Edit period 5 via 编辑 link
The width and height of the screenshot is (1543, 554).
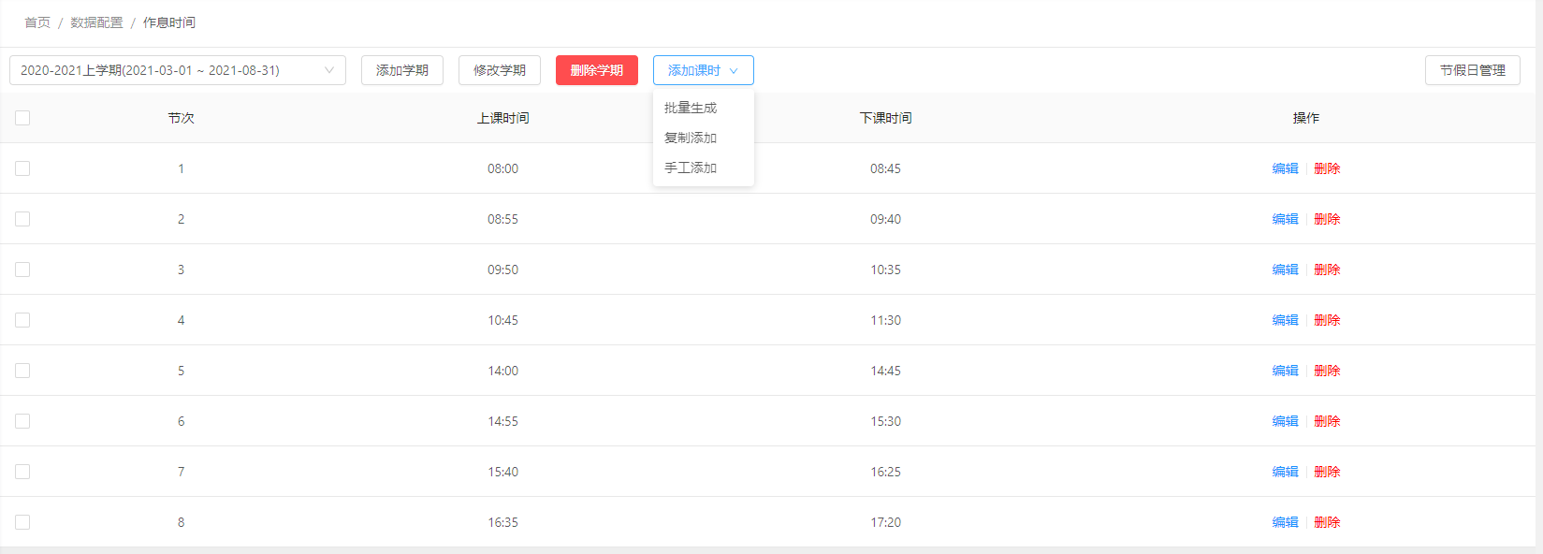[1286, 371]
